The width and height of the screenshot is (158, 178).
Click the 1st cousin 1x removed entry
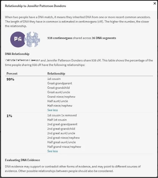point(62,115)
